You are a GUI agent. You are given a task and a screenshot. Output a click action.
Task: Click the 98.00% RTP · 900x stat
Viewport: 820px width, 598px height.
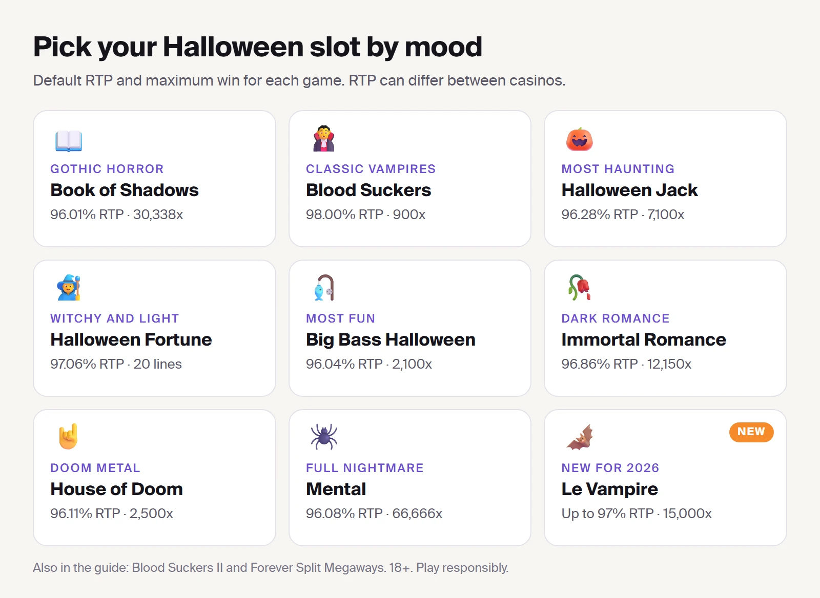coord(365,215)
